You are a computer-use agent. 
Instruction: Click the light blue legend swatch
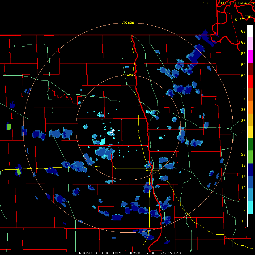point(250,195)
